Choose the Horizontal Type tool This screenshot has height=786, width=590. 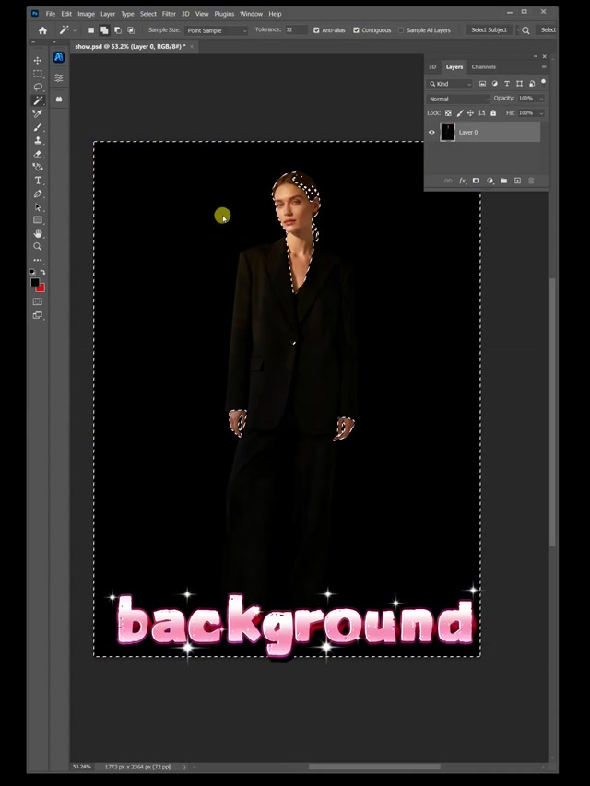(38, 181)
